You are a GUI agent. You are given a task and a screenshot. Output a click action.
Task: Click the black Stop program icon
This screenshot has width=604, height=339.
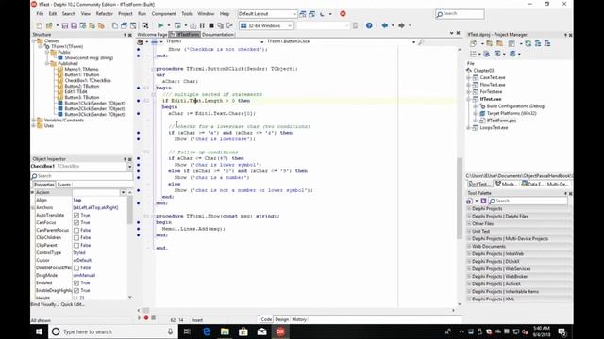point(211,25)
